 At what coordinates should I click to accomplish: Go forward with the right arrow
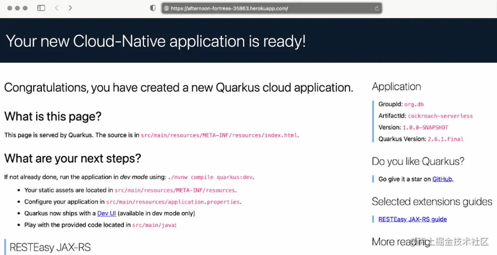pyautogui.click(x=70, y=8)
